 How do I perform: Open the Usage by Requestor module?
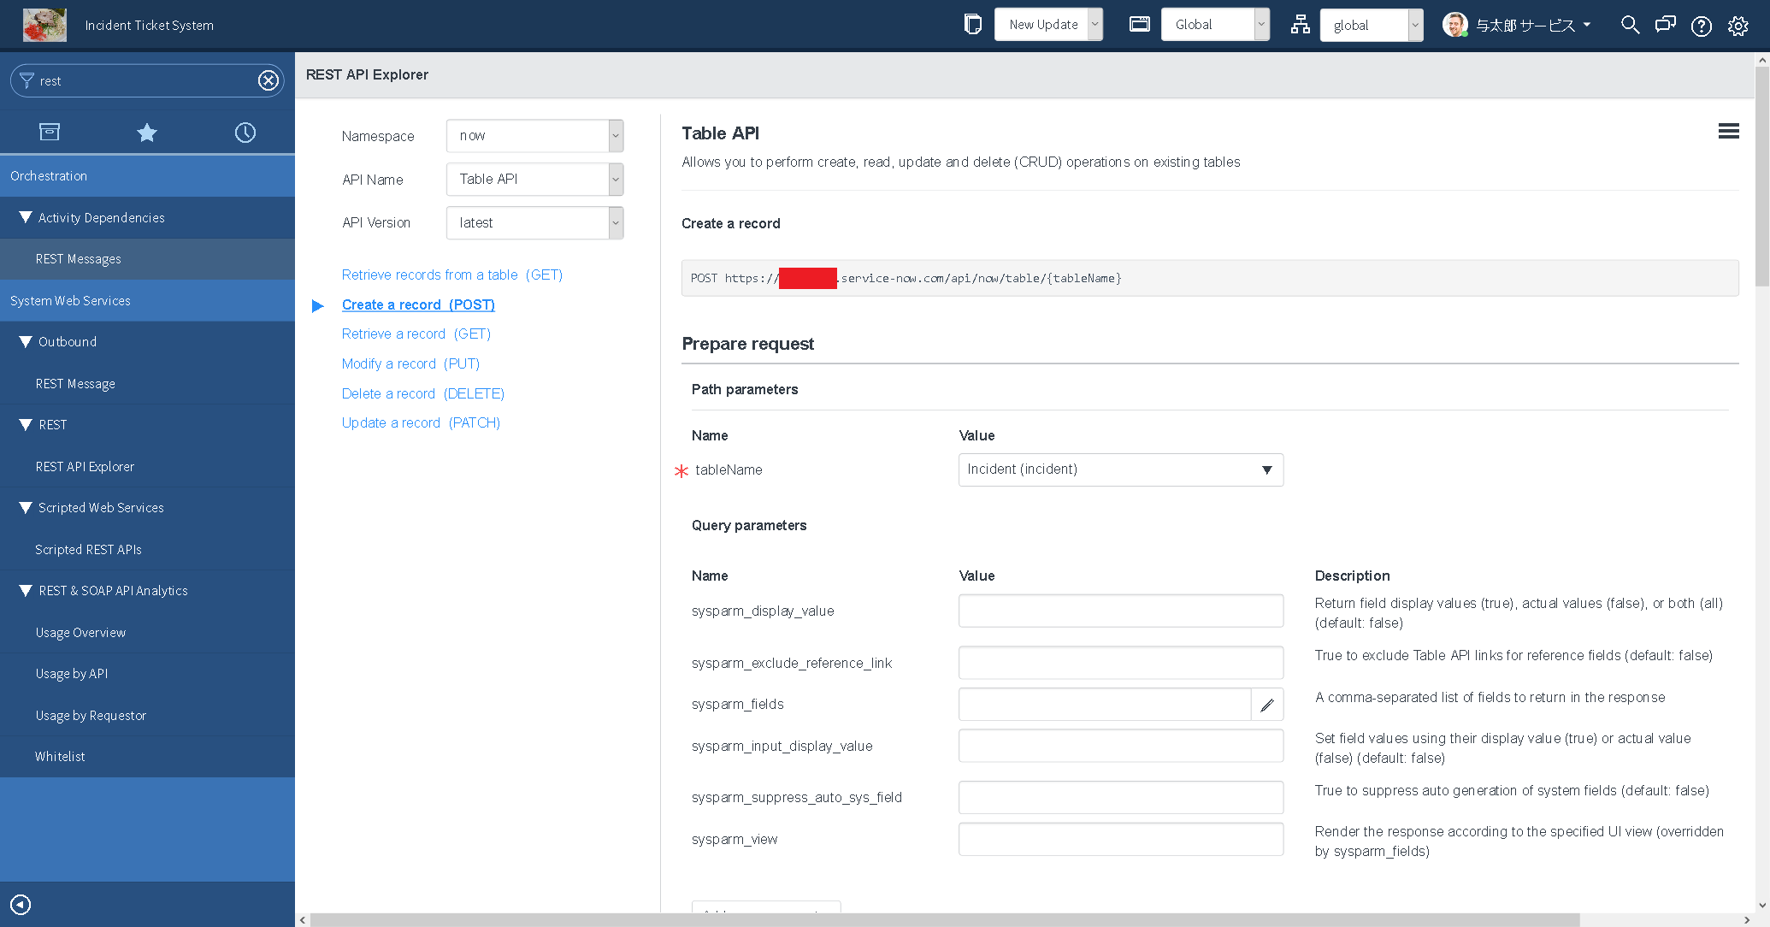[91, 715]
